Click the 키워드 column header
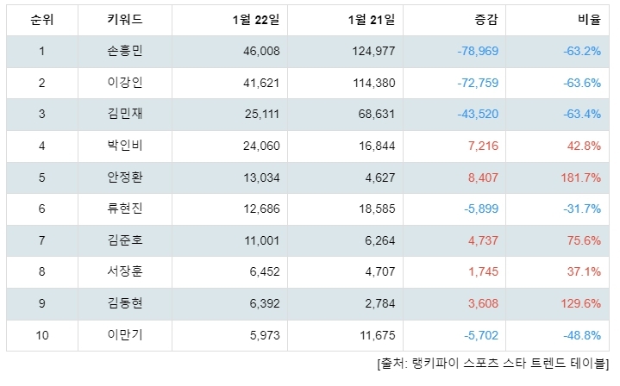 tap(125, 19)
